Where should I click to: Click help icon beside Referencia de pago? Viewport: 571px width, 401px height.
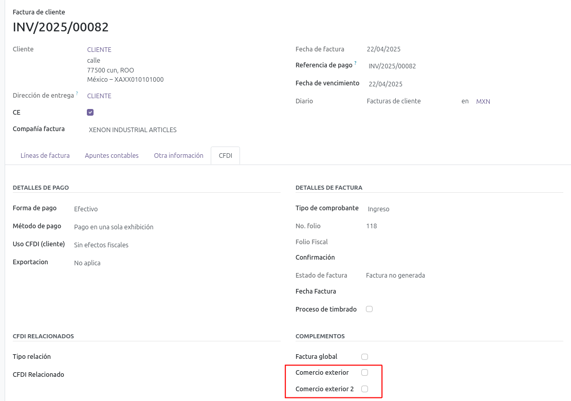[355, 63]
